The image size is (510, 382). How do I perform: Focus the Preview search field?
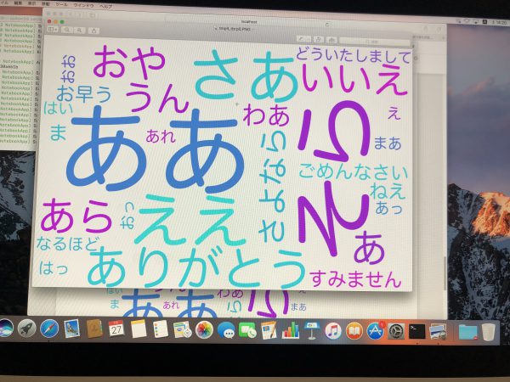375,42
